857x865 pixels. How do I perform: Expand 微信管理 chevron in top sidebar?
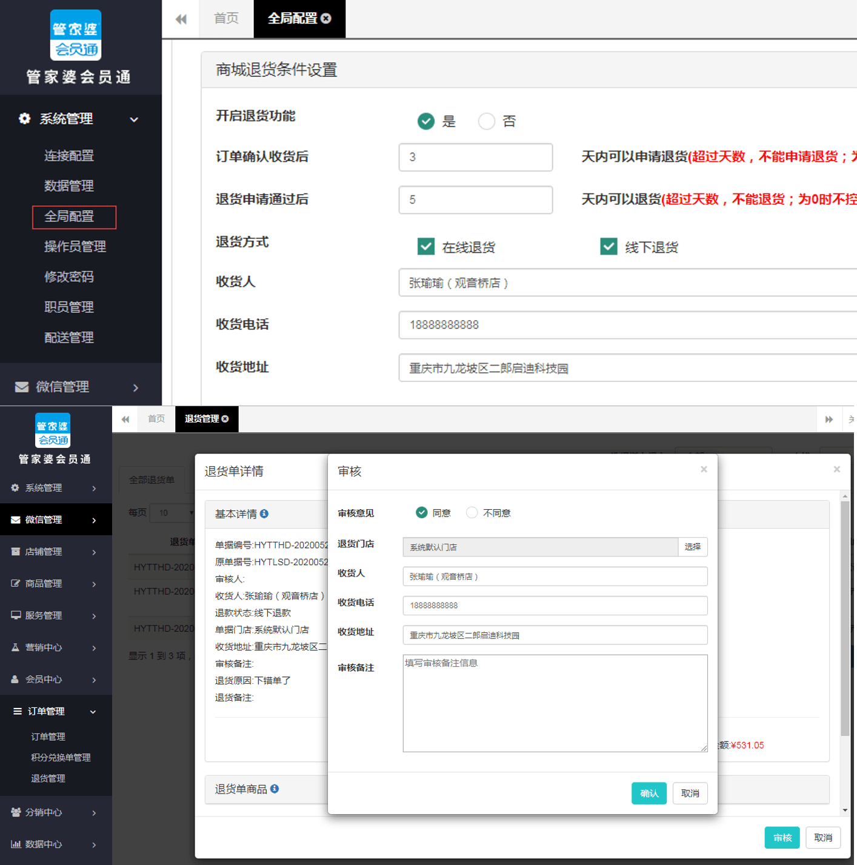[x=136, y=387]
